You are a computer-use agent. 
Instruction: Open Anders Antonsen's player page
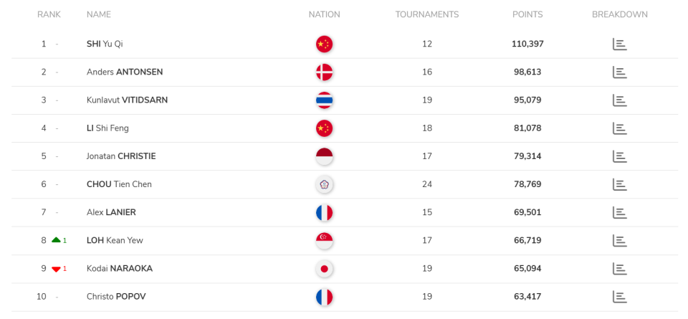tap(125, 72)
